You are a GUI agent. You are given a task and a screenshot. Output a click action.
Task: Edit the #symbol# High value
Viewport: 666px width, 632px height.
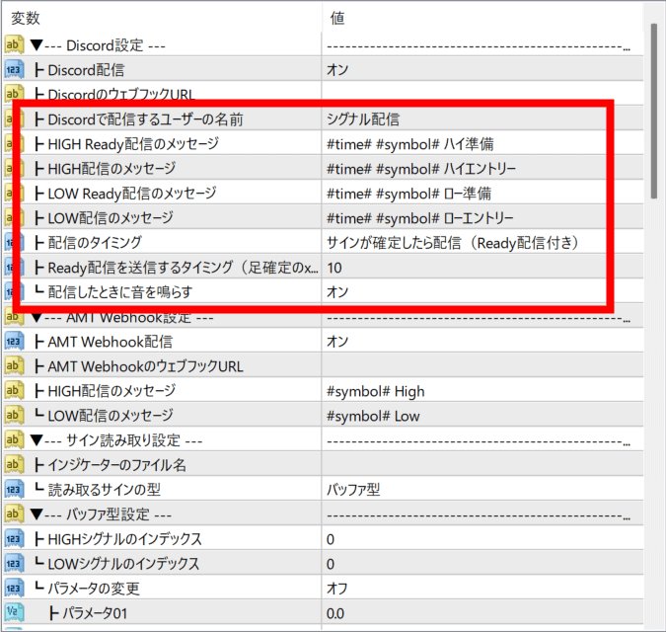376,391
